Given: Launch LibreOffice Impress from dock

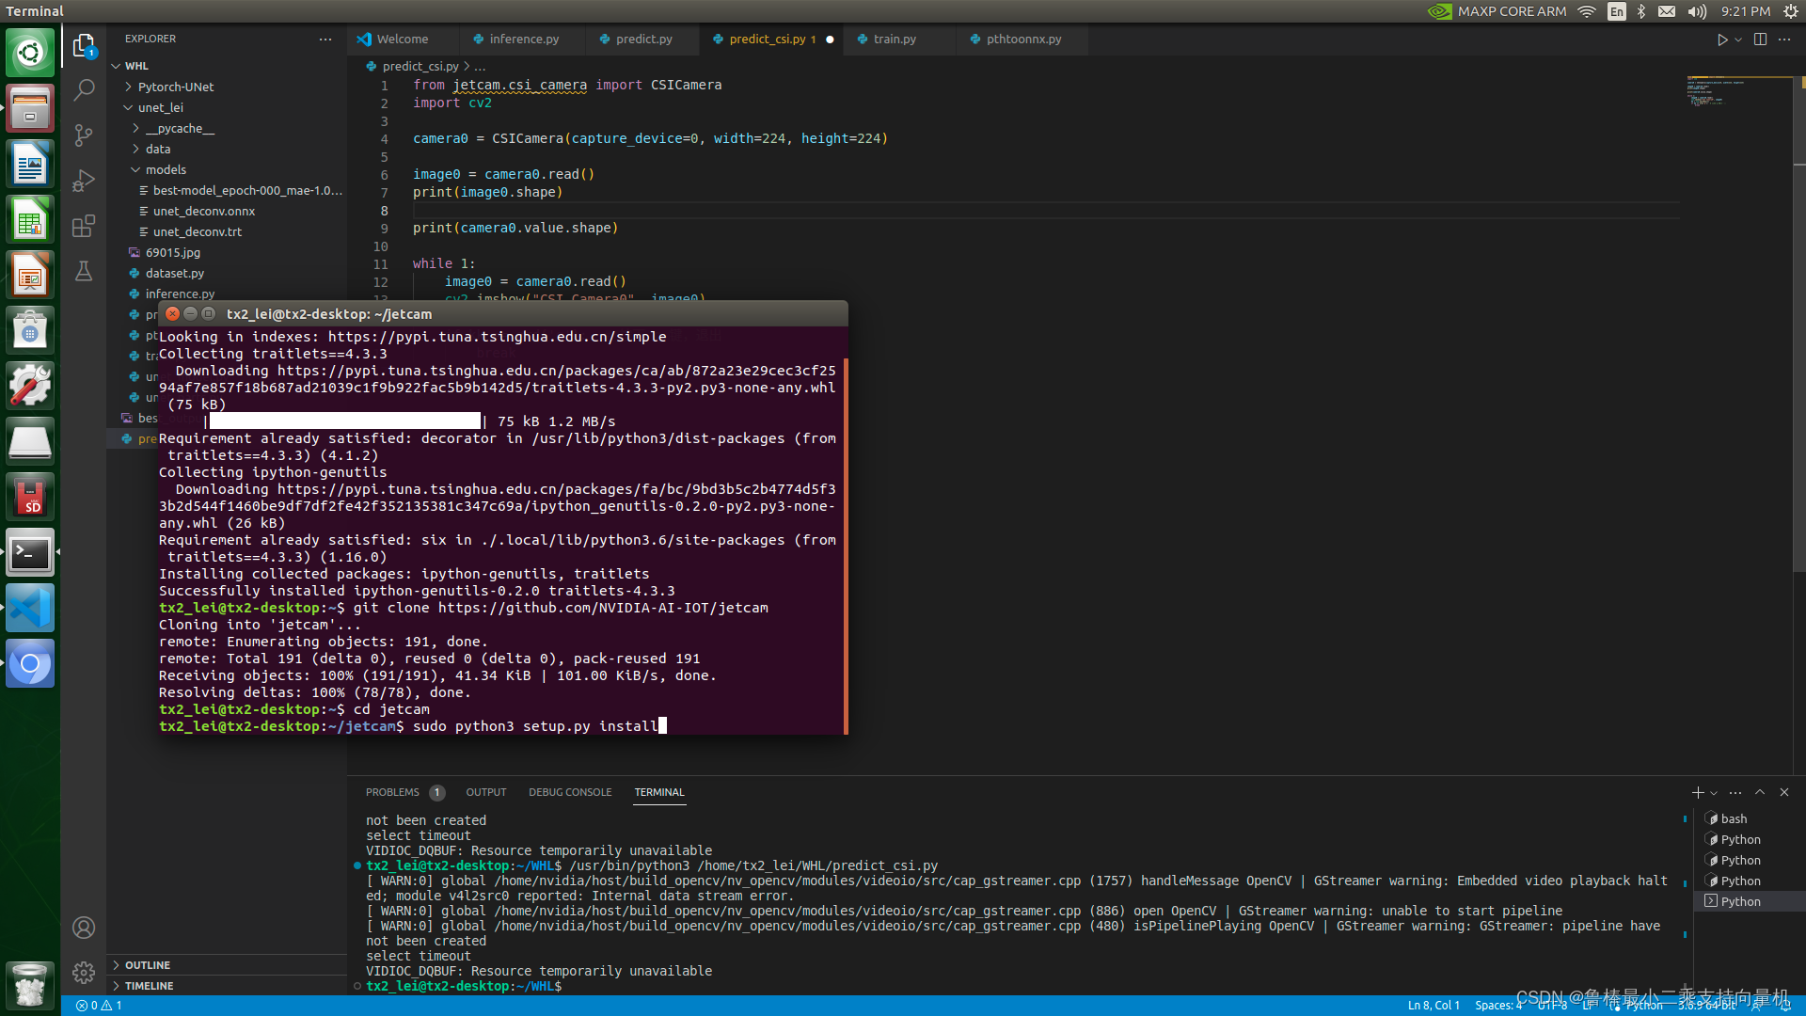Looking at the screenshot, I should 30,275.
